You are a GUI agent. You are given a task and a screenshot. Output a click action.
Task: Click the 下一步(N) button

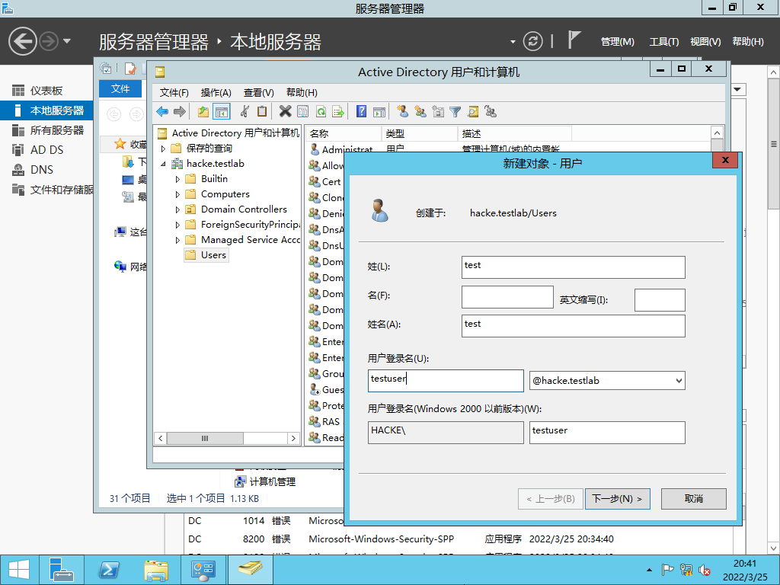point(617,498)
